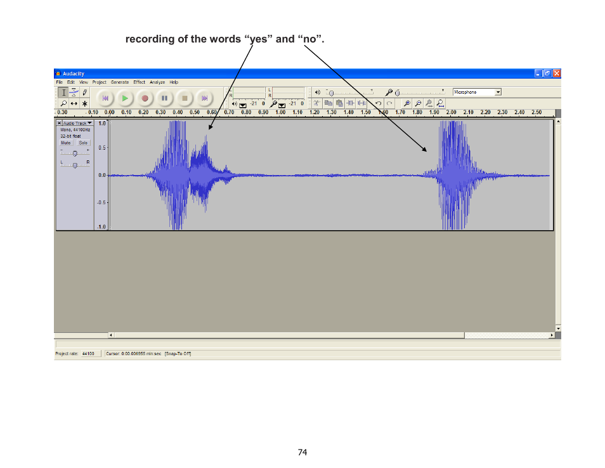Click the Zoom Out magnifier icon
Viewport: 605px width, 468px height.
point(418,103)
